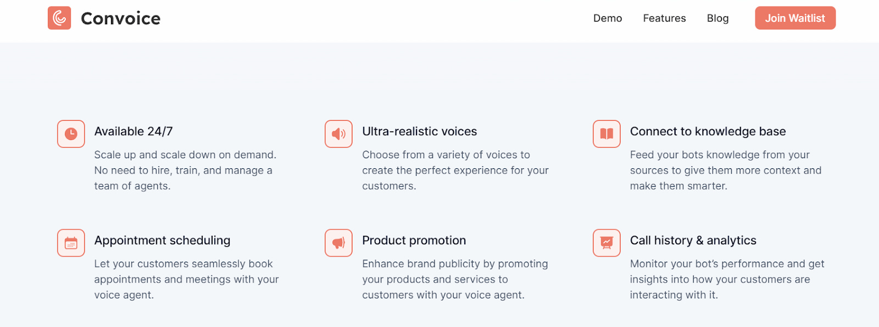
Task: Open the Blog page link
Action: (717, 18)
